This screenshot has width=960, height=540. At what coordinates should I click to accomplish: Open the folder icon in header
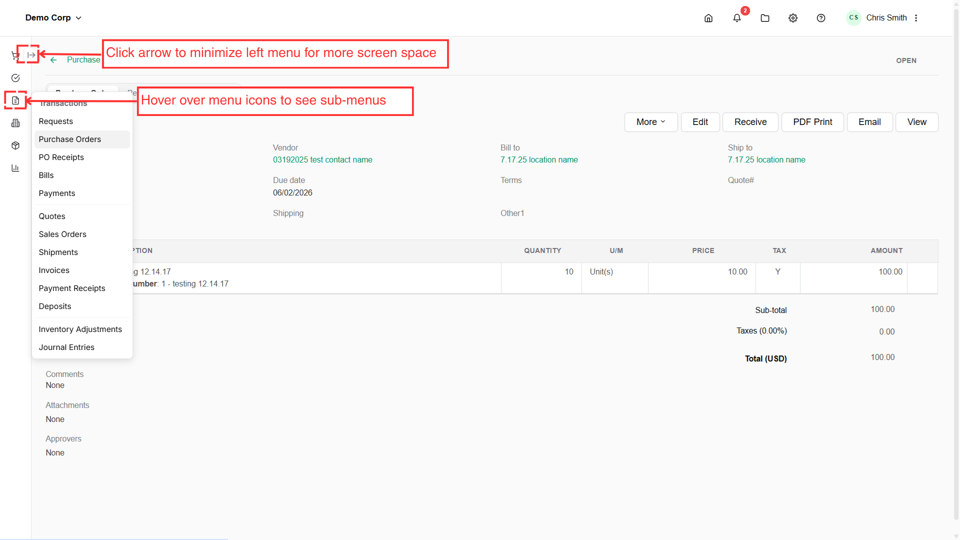pyautogui.click(x=765, y=18)
